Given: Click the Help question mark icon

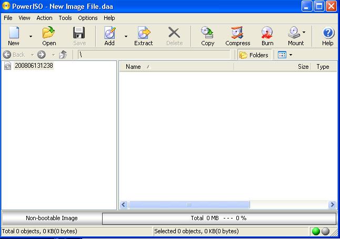Looking at the screenshot, I should click(328, 33).
